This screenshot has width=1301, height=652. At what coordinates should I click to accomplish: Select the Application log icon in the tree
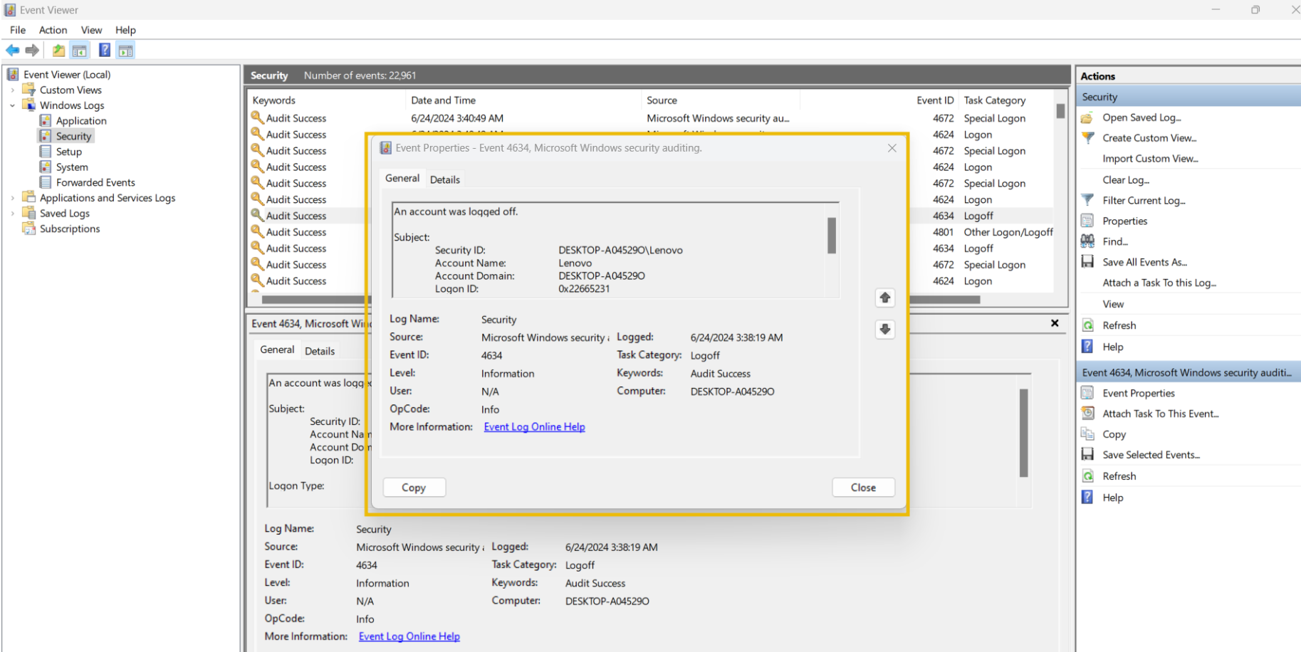tap(46, 120)
